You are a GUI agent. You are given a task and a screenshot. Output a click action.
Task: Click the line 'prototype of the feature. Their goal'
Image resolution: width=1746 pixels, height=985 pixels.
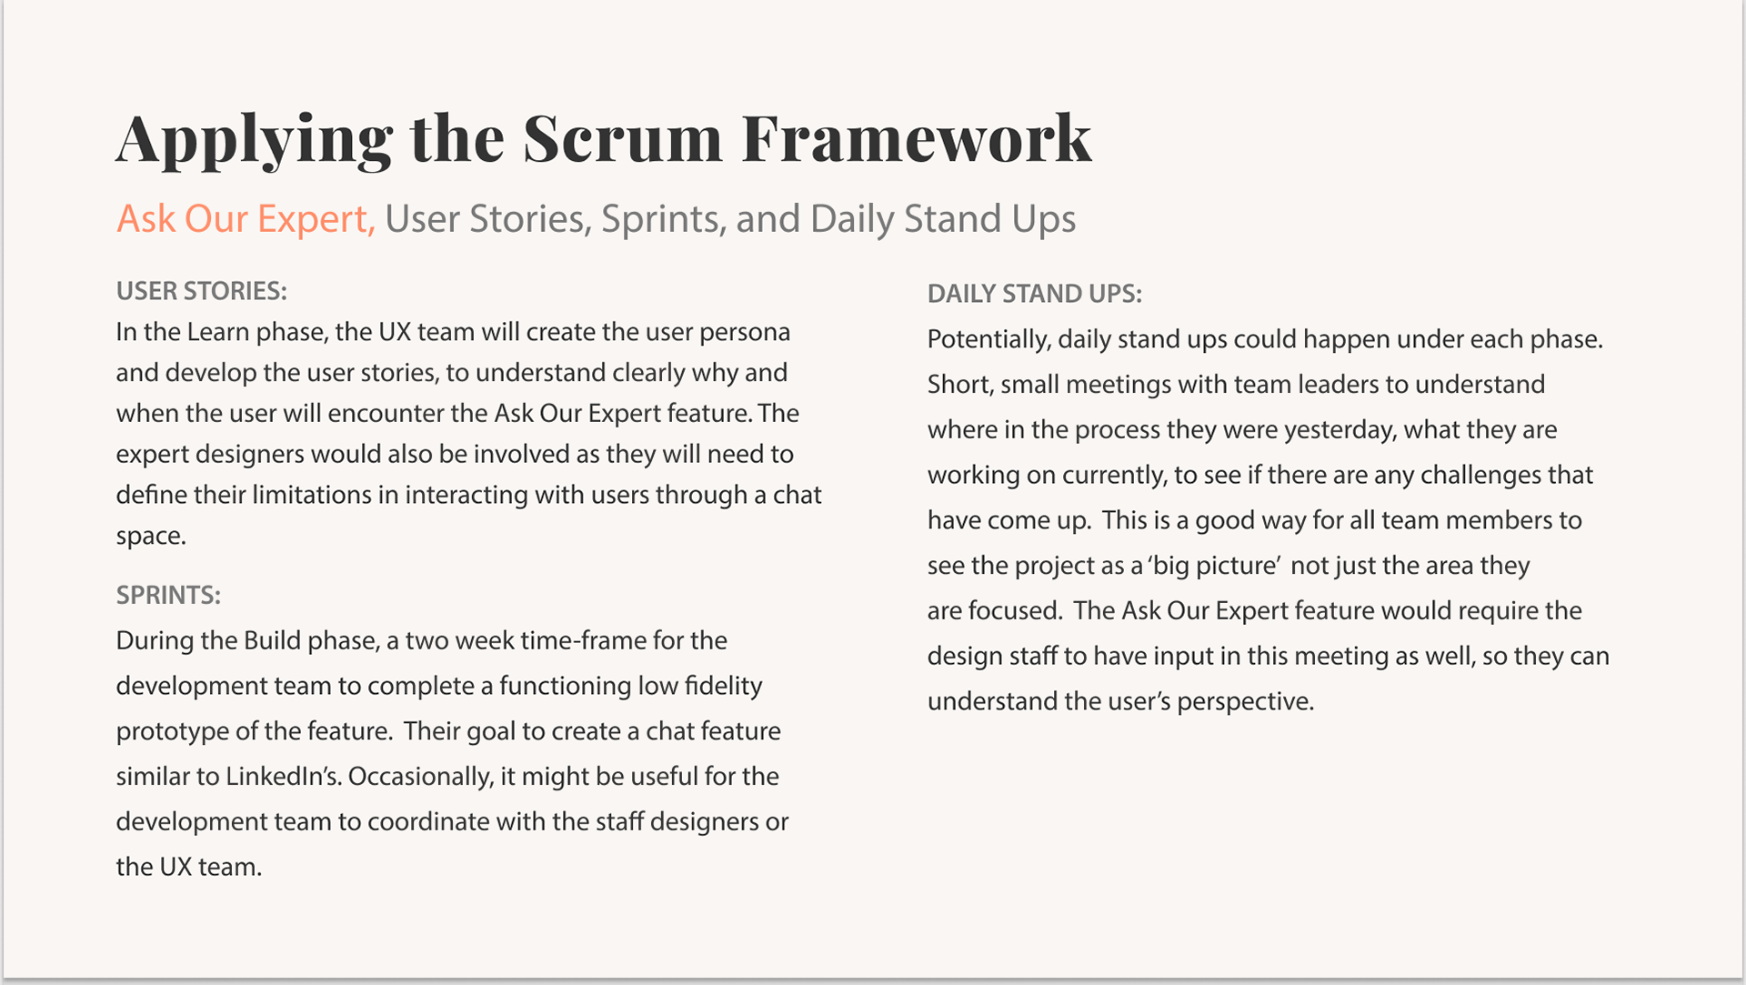(x=448, y=731)
